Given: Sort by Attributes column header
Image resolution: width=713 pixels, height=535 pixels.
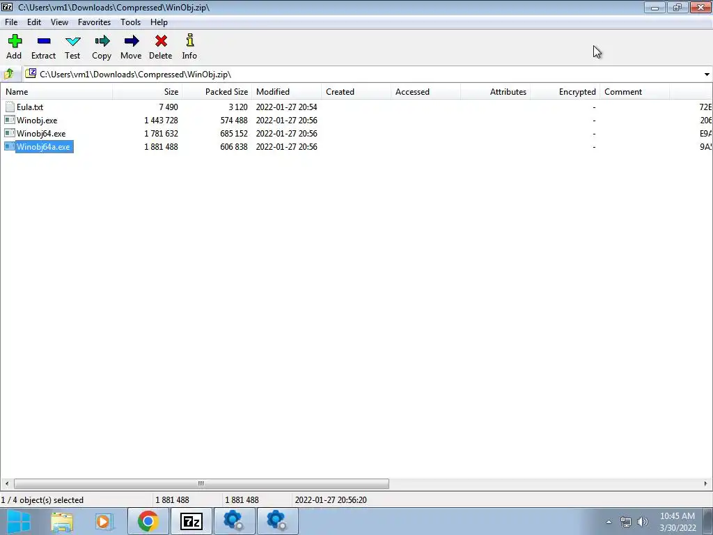Looking at the screenshot, I should (x=495, y=91).
